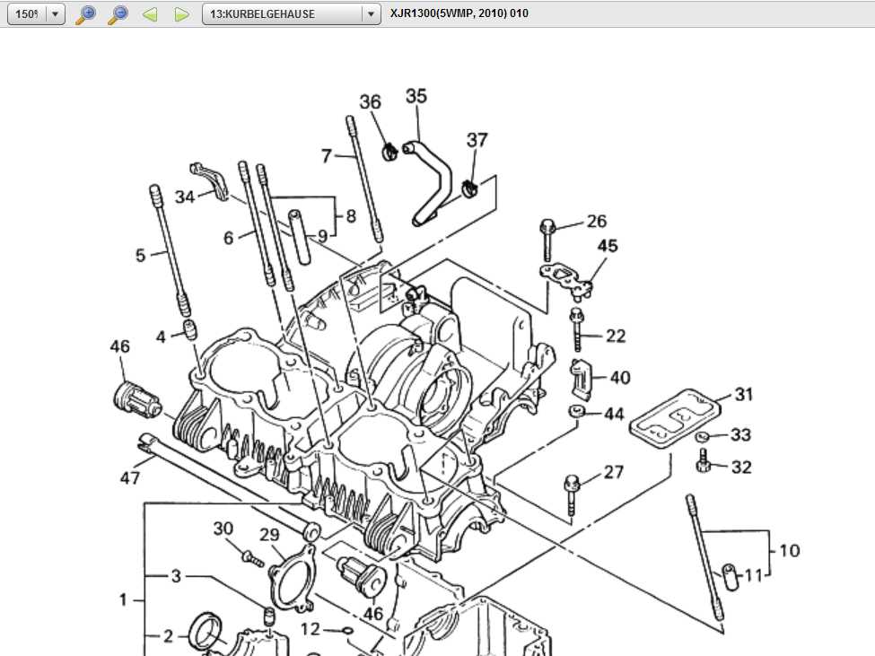This screenshot has height=656, width=875.
Task: Go to previous diagram with left arrow
Action: (150, 14)
